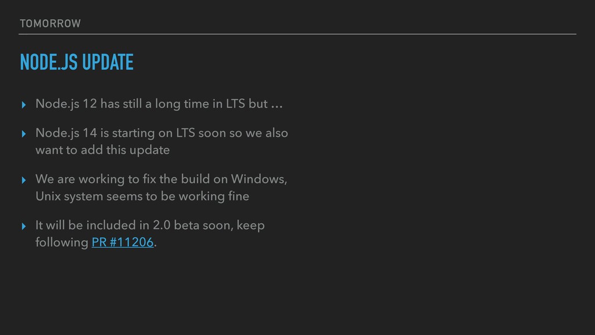Image resolution: width=595 pixels, height=335 pixels.
Task: Click the 'NODE.JS UPDATE' slide title
Action: [77, 62]
